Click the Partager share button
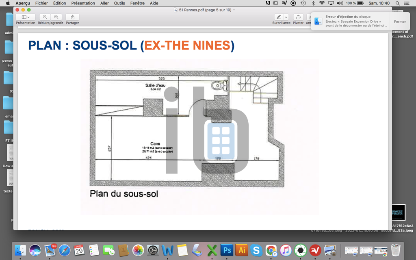Screen dimensions: 416x260 click(72, 17)
